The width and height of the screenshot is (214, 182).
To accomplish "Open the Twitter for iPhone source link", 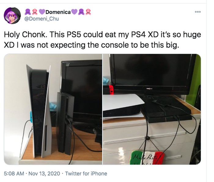I will 86,173.
